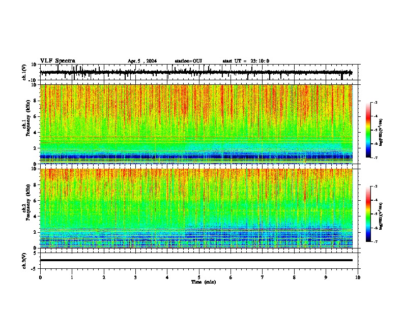Click the ch.2 colorbar "log(PSD)(V²/Hz)" label

click(x=381, y=216)
